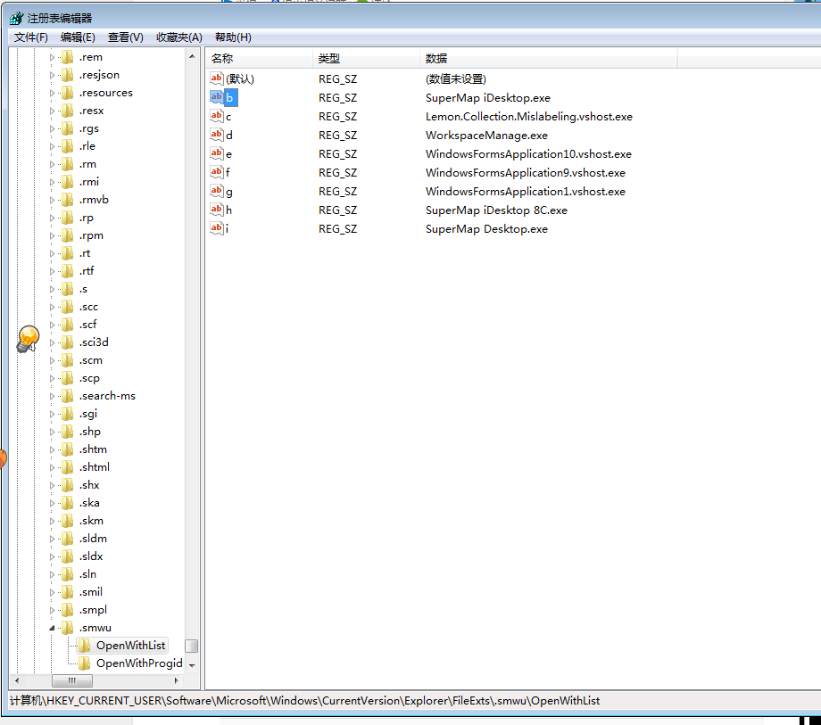
Task: Click the registry editor title bar icon
Action: coord(16,18)
